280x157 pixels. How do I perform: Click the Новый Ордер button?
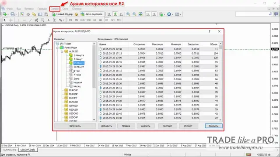point(63,14)
